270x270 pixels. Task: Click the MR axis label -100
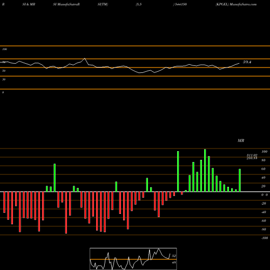(x=265, y=238)
